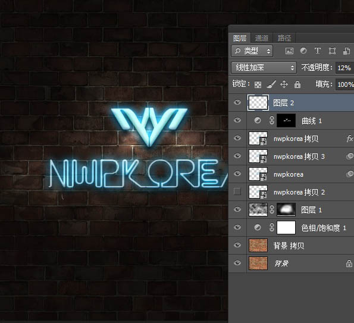354x323 pixels.
Task: Hide the 背景 拷贝 layer
Action: pos(237,245)
